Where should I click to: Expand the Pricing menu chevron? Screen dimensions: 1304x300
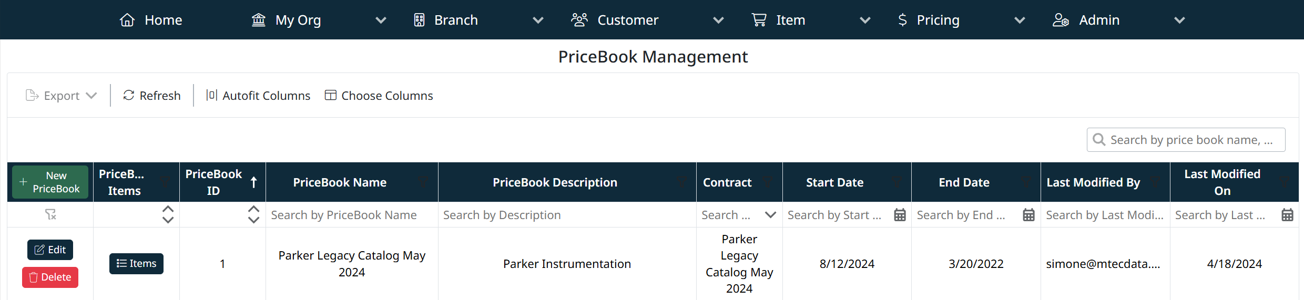click(x=1020, y=20)
